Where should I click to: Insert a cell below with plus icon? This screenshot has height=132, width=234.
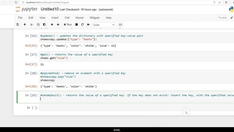coord(25,25)
